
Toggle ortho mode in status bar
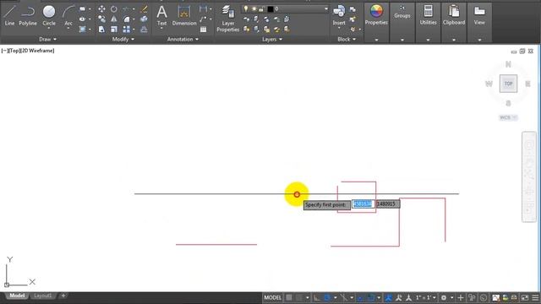click(316, 297)
